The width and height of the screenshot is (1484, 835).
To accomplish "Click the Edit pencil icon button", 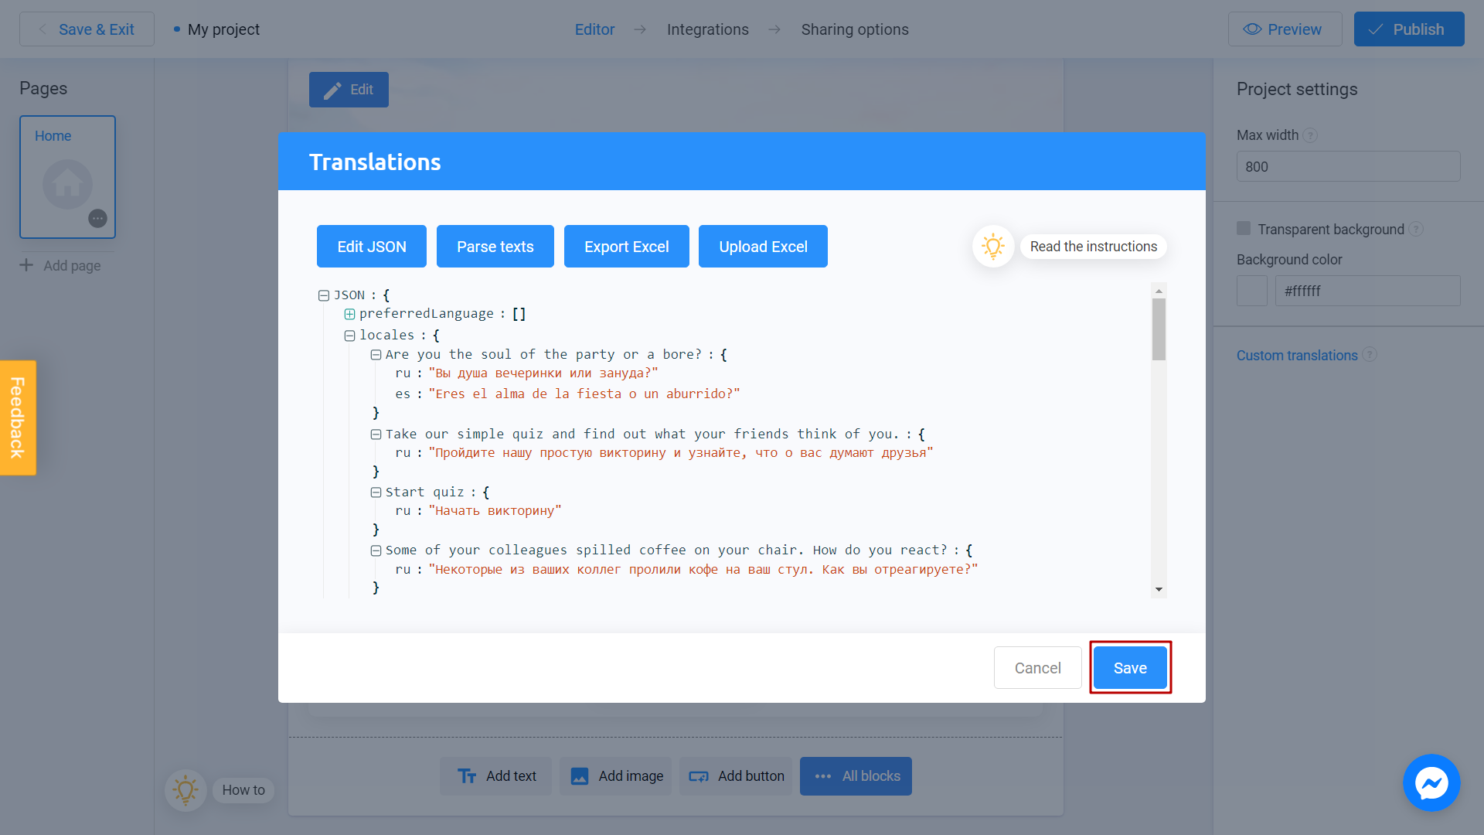I will pyautogui.click(x=349, y=90).
